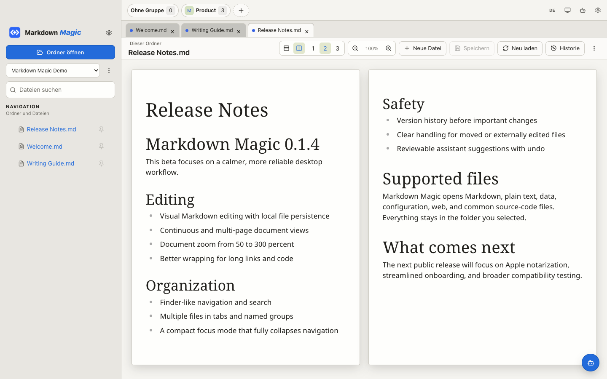The width and height of the screenshot is (607, 379).
Task: Open Release Notes.md from the sidebar
Action: click(x=51, y=129)
